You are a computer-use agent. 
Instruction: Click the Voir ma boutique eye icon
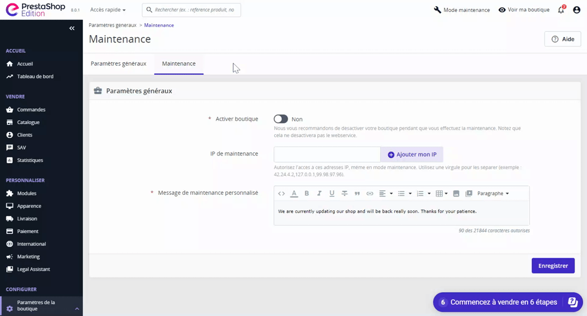coord(502,10)
